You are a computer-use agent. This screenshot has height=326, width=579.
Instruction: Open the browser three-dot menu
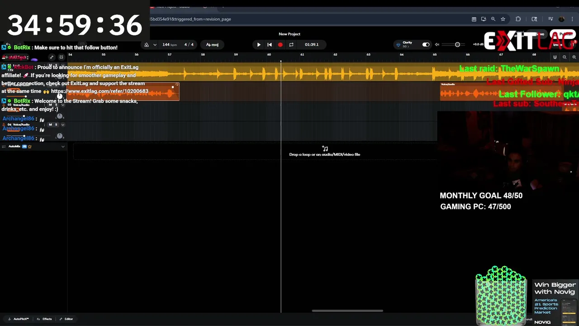pos(573,19)
